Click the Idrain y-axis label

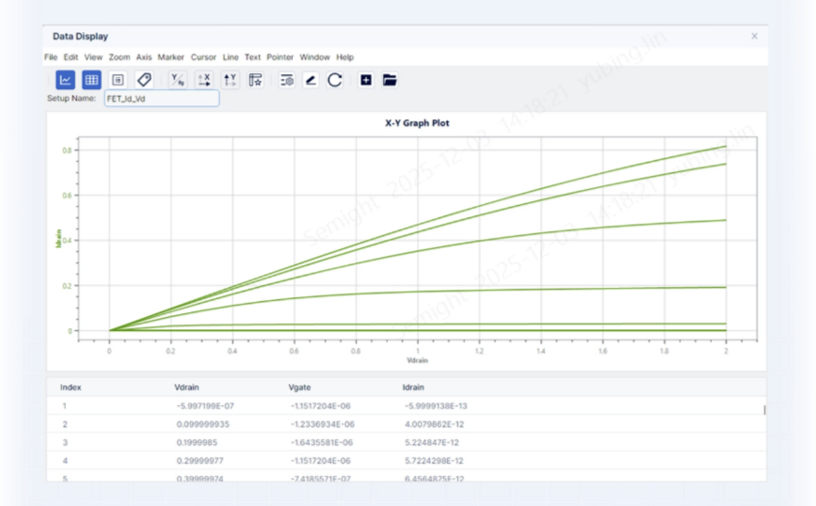coord(58,238)
